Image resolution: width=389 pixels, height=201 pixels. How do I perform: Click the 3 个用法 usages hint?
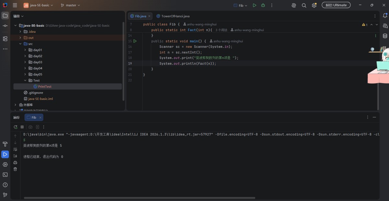coord(221,30)
